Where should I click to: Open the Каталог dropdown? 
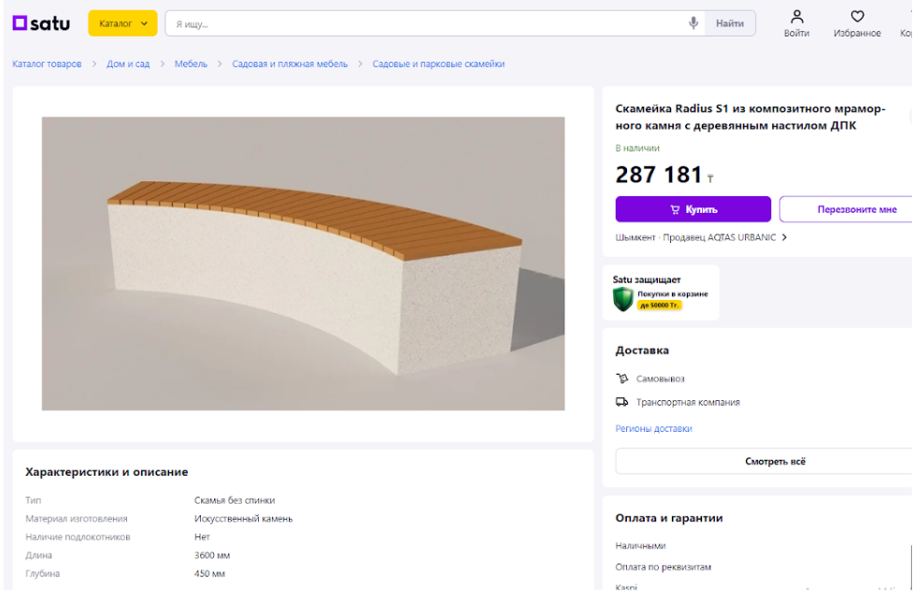click(x=122, y=23)
